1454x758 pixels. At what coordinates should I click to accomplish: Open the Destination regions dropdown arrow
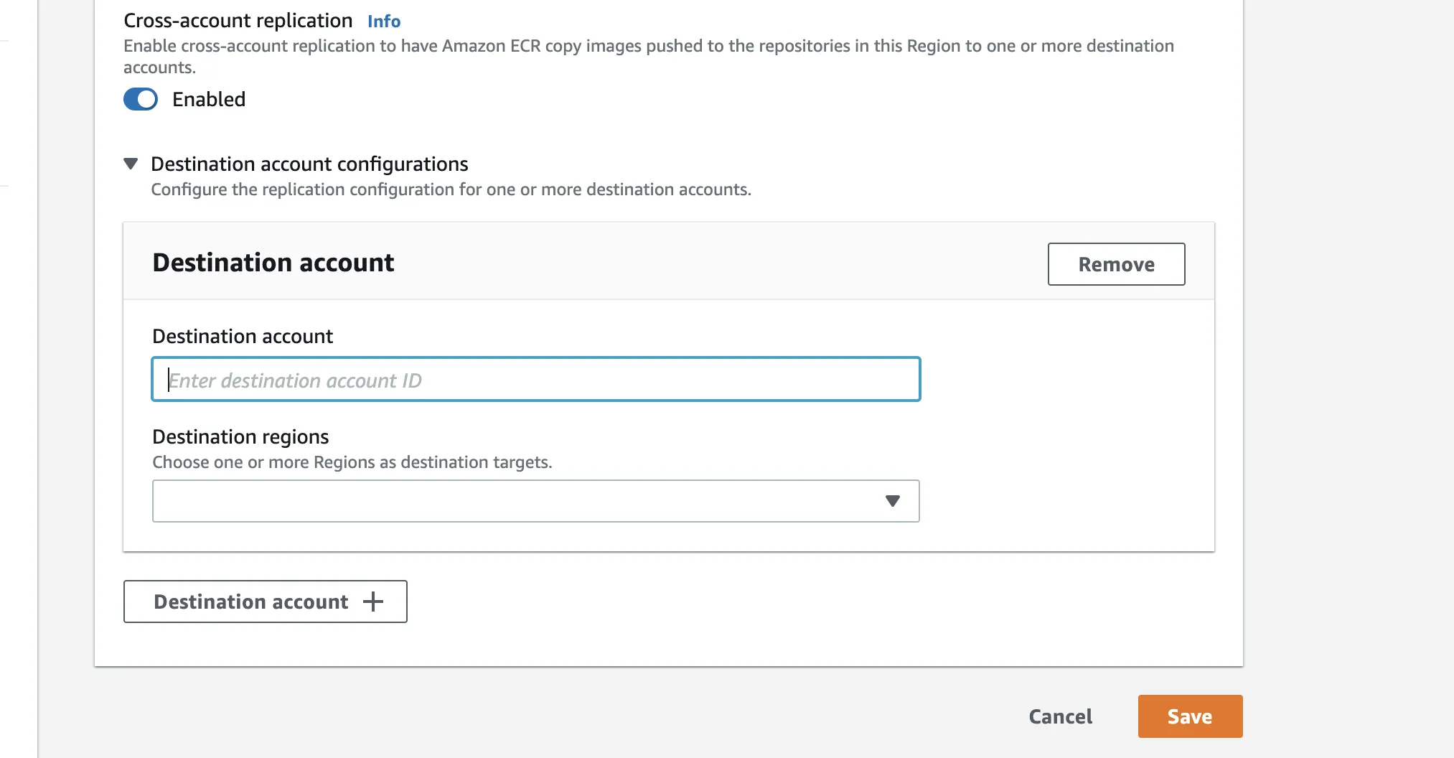[892, 501]
